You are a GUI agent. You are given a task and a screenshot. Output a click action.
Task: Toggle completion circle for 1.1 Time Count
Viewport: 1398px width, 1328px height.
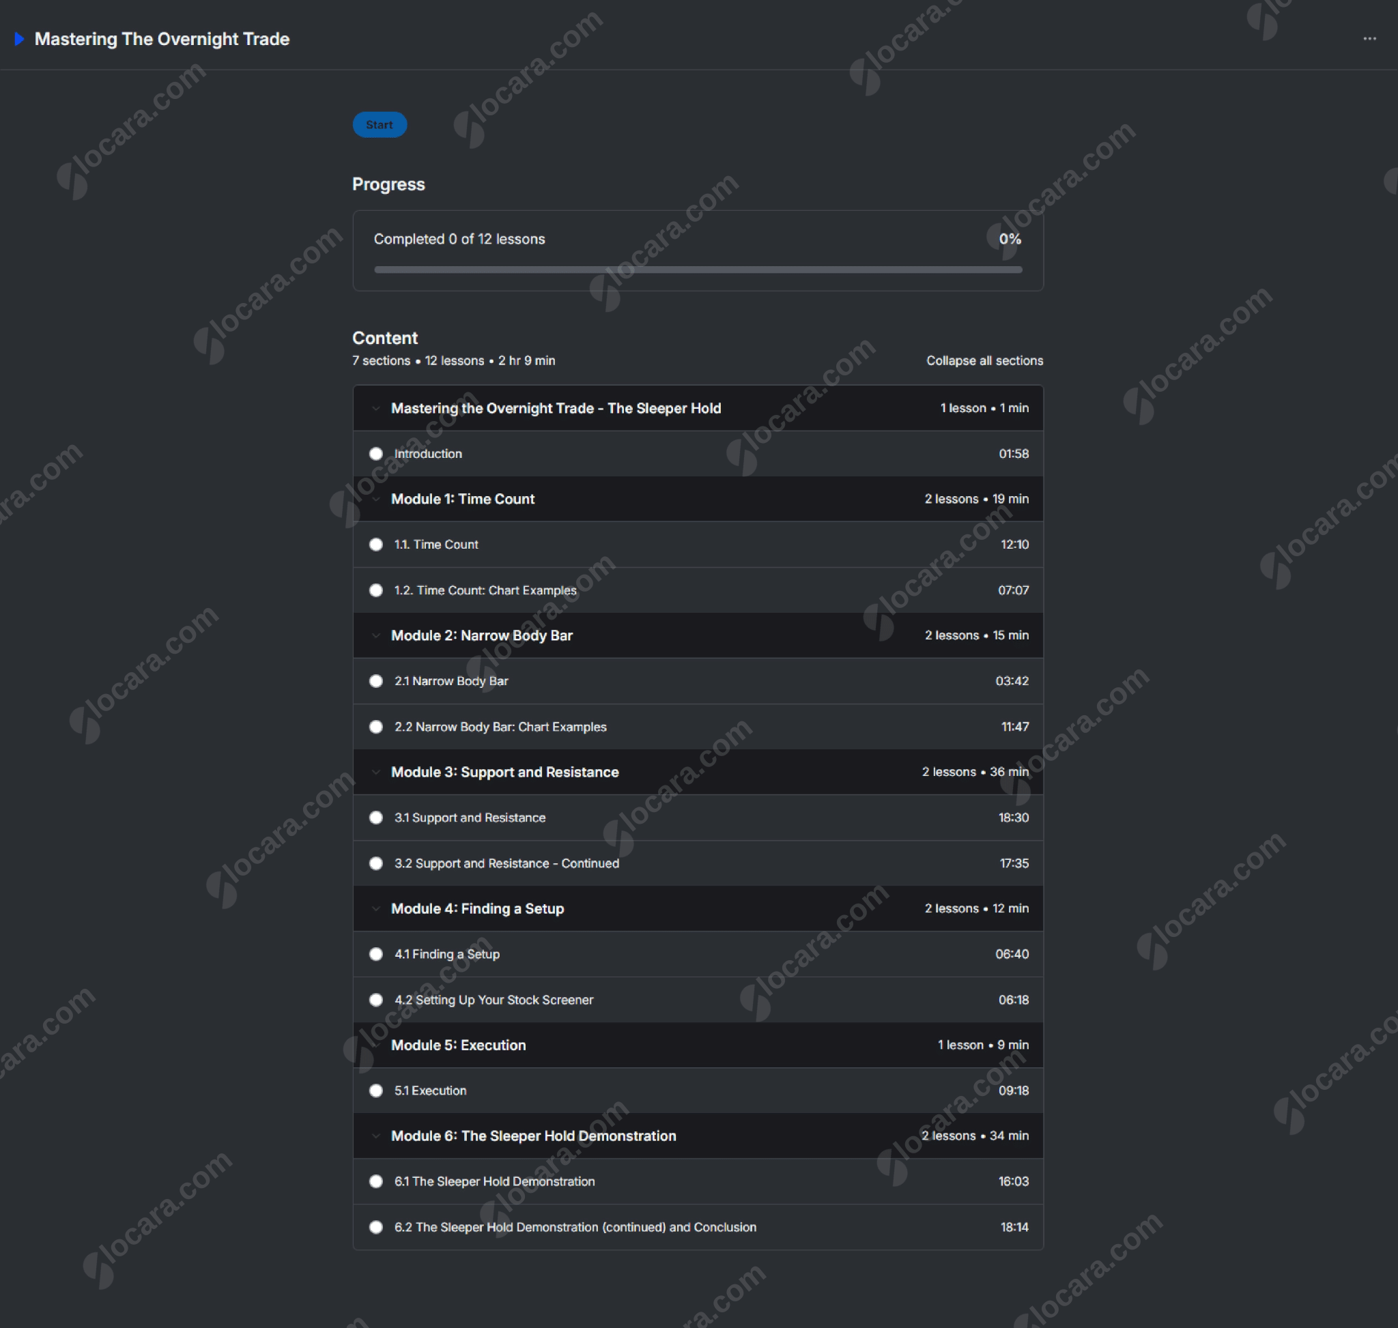(x=376, y=545)
